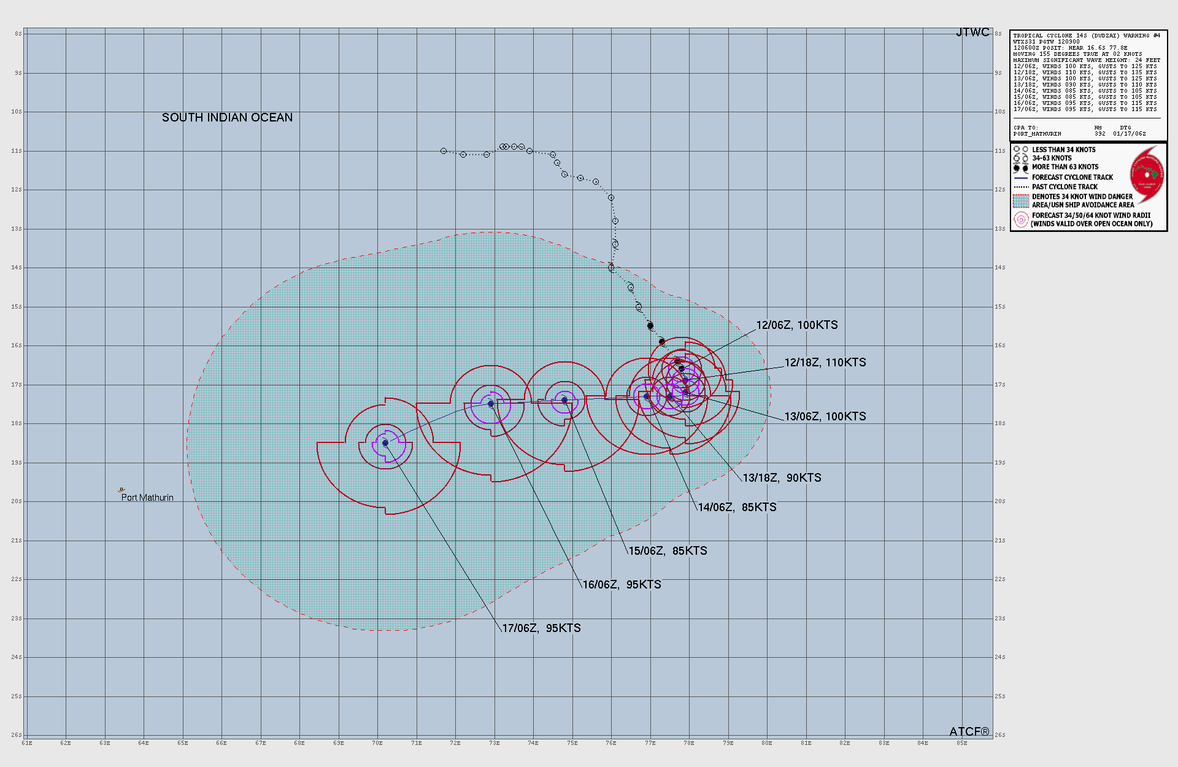Click the 16/06Z forecast position dot
Screen dimensions: 1178x767
[x=491, y=404]
